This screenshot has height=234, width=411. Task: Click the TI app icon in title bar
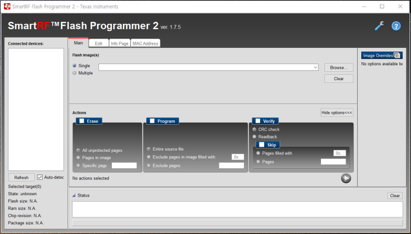pos(7,6)
